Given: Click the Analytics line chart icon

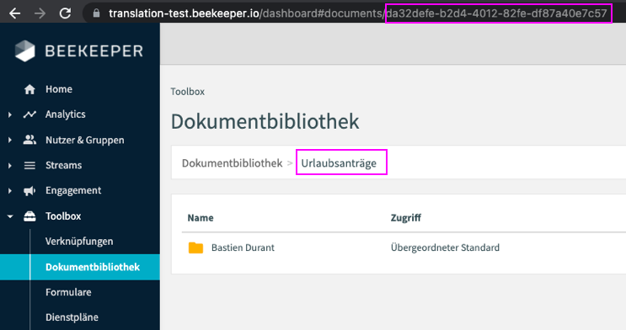Looking at the screenshot, I should tap(29, 114).
